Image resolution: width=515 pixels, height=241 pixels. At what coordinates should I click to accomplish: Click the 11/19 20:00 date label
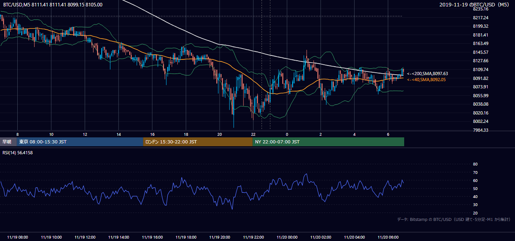220,237
